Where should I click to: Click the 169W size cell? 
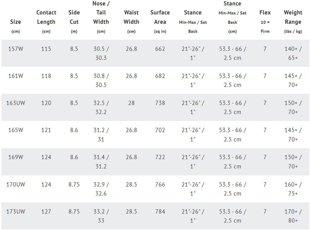point(16,157)
